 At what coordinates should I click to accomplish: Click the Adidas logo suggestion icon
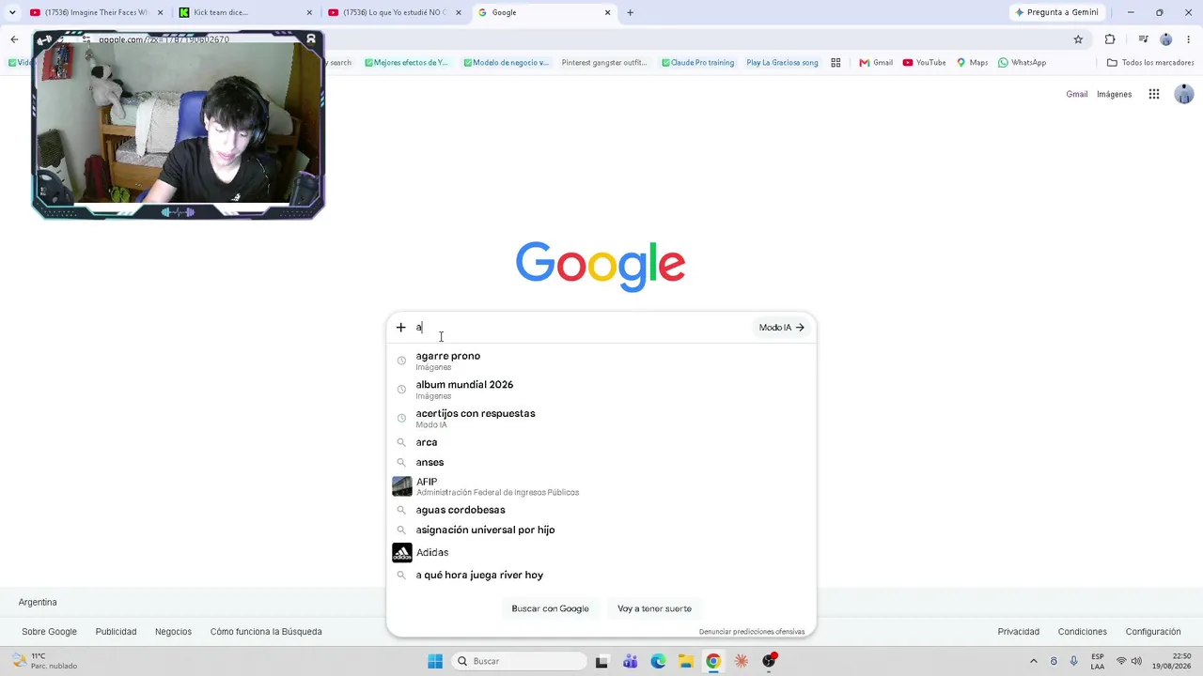(402, 553)
